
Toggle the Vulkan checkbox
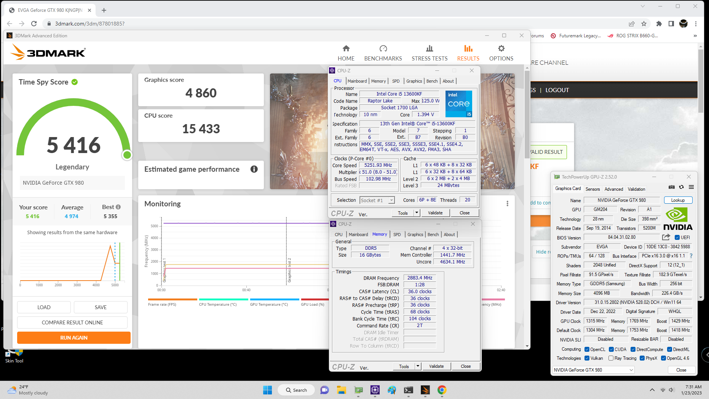(x=587, y=358)
